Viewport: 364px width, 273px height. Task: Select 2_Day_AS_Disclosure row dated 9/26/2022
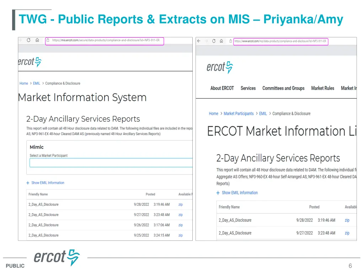[x=109, y=225]
